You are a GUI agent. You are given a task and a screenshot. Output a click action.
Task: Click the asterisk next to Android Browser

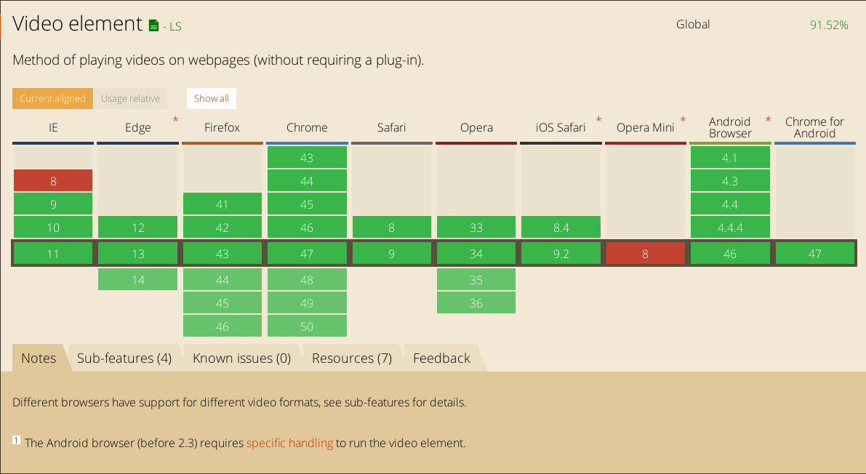click(767, 120)
